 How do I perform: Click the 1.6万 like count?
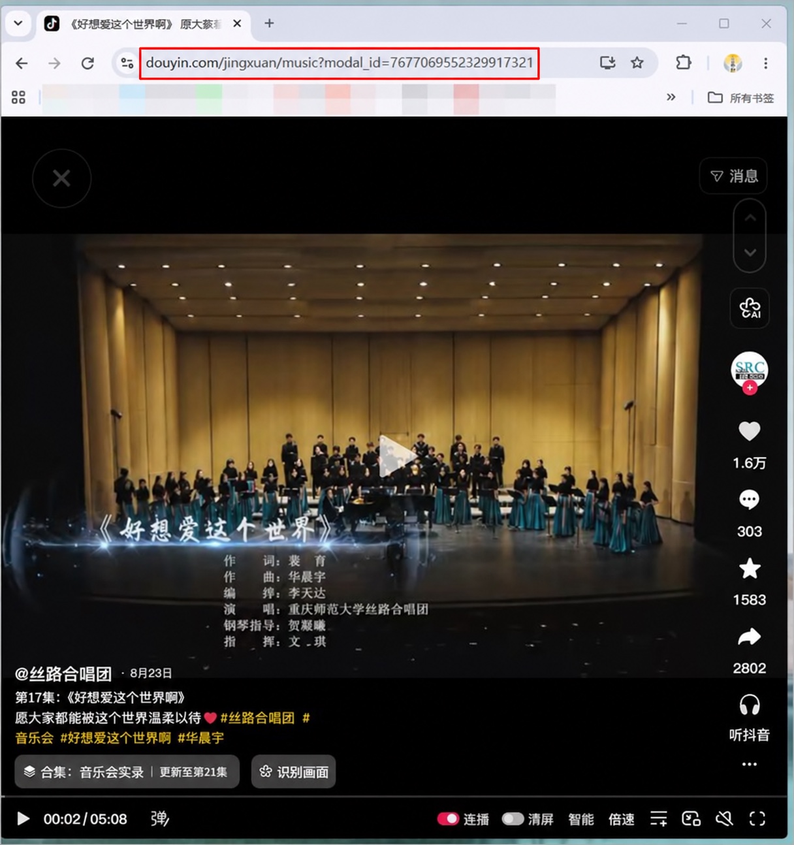click(749, 463)
